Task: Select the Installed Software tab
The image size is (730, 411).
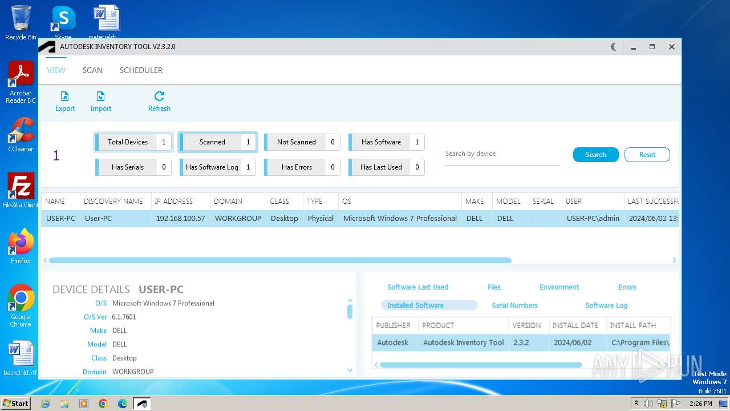Action: (429, 305)
